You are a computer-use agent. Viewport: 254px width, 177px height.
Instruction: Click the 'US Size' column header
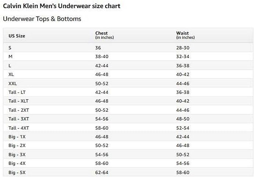click(17, 36)
